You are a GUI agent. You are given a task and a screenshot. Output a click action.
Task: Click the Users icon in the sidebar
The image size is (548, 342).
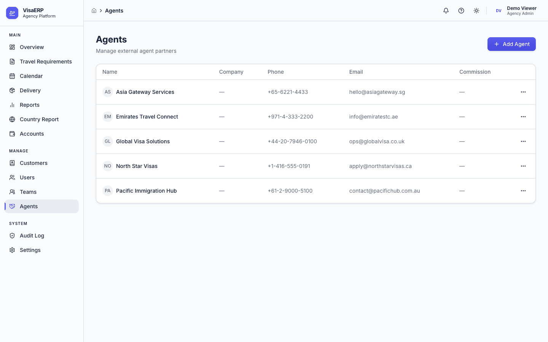coord(12,177)
